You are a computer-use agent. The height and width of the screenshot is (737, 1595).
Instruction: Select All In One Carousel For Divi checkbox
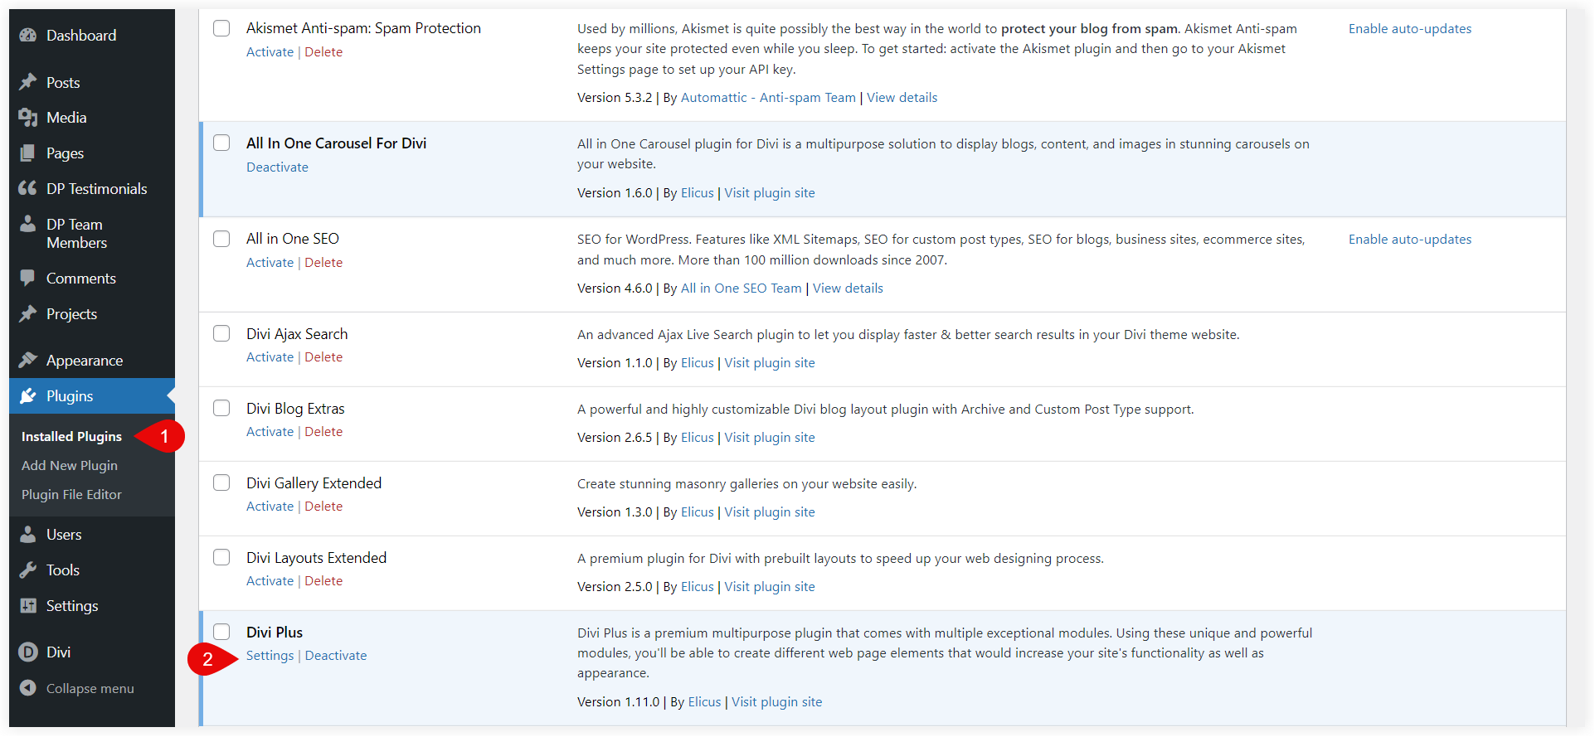coord(221,143)
